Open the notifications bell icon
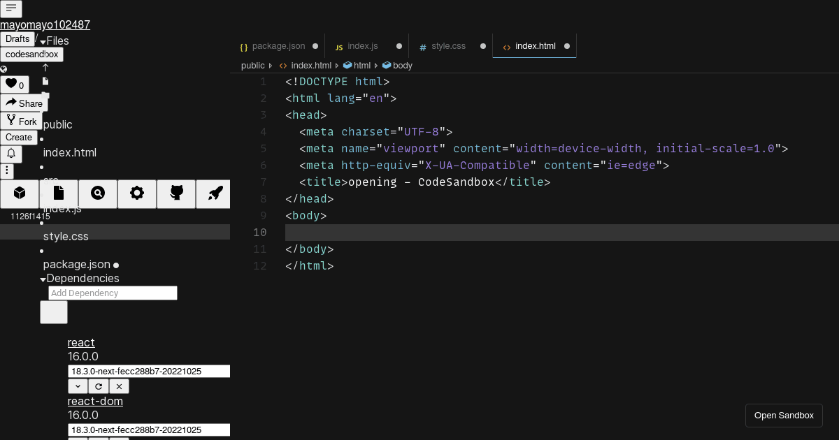 [x=11, y=153]
